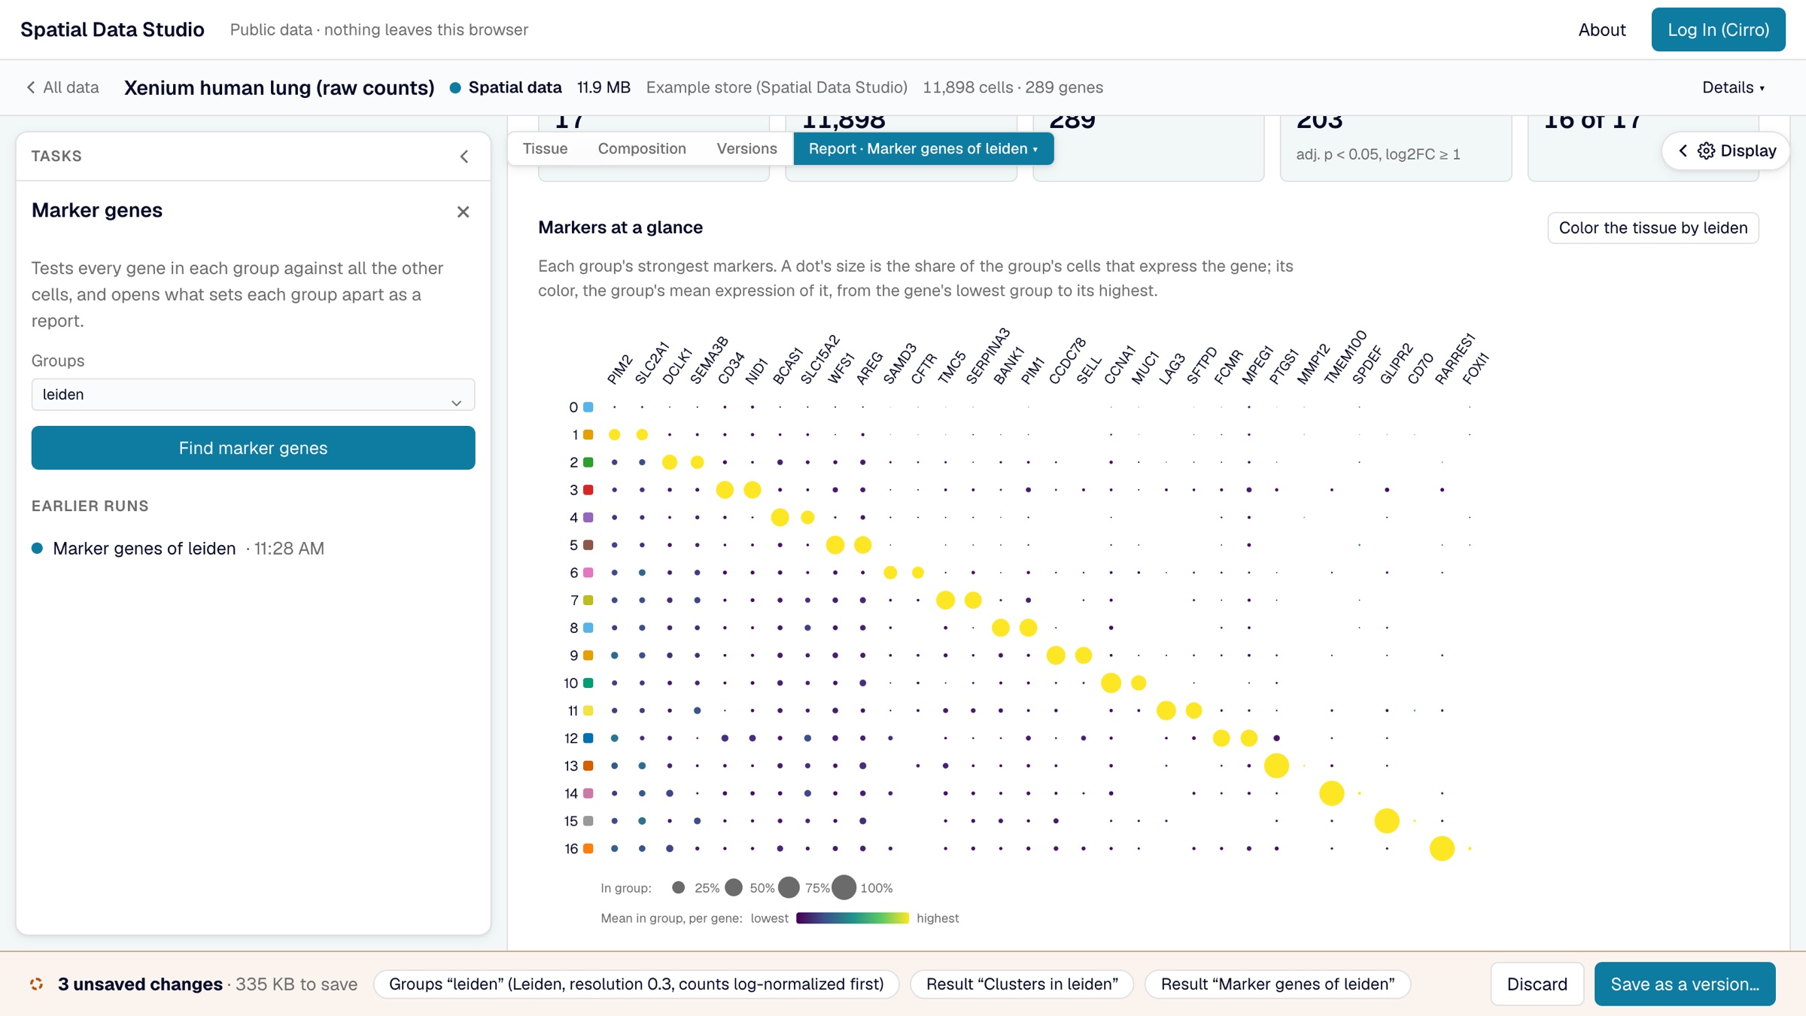
Task: Click the LAG3 yellow dot in row 11
Action: [1166, 710]
